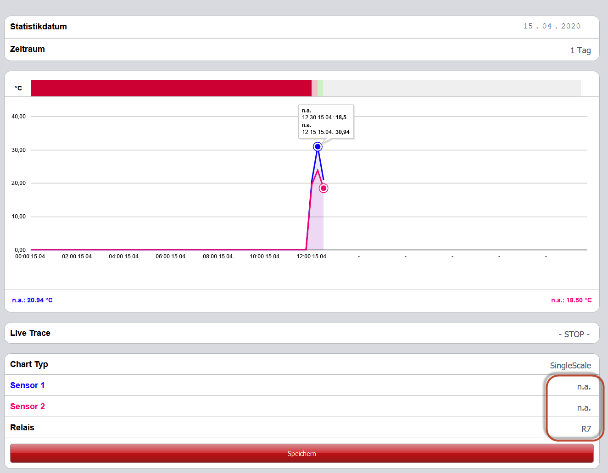
Task: Click x-axis label 08:00 15.04.
Action: click(218, 256)
